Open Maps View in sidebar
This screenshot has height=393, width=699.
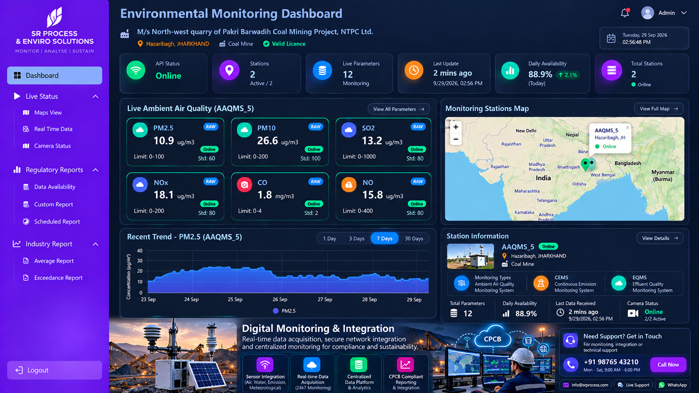pyautogui.click(x=48, y=112)
